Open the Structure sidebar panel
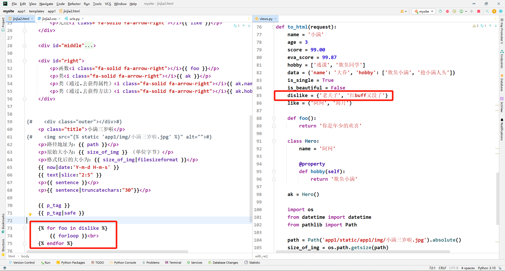505x271 pixels. [3, 247]
